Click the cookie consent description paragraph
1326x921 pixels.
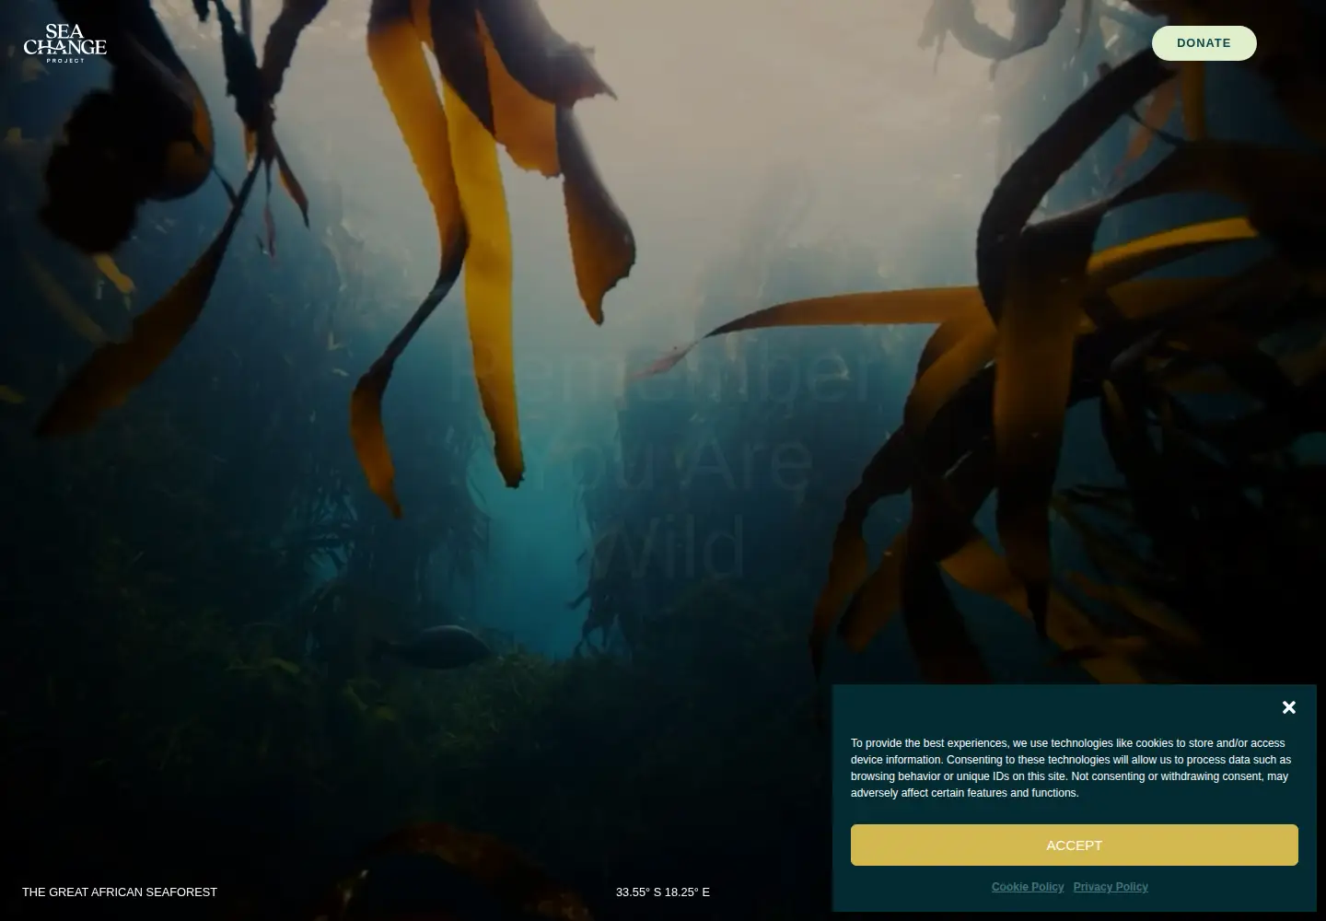coord(1073,768)
